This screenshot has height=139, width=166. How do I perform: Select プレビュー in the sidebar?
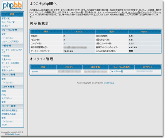click(x=6, y=26)
